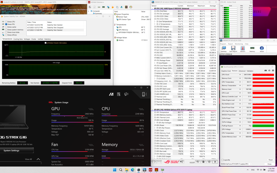
Task: Open Board Power Draw dropdown in GPU-Z
Action: [x=240, y=107]
